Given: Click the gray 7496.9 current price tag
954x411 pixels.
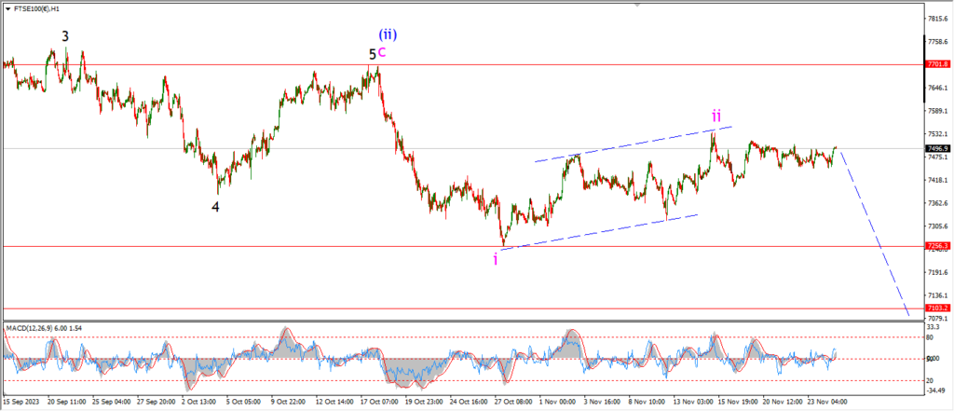Looking at the screenshot, I should click(x=936, y=148).
